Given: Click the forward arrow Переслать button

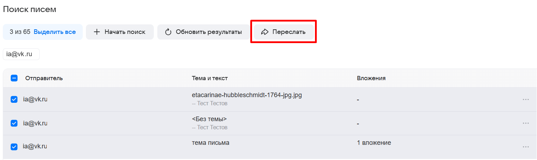Looking at the screenshot, I should pos(283,32).
